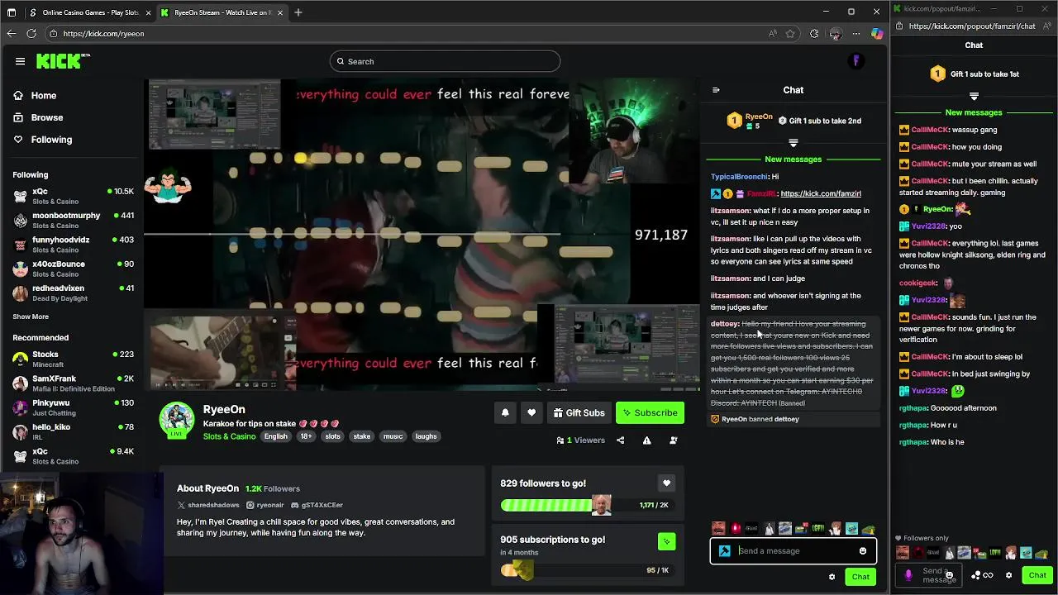1058x595 pixels.
Task: Click the green subscribe icon on subscriptions goal
Action: pyautogui.click(x=666, y=542)
